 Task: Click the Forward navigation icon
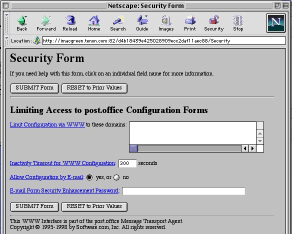(x=46, y=23)
